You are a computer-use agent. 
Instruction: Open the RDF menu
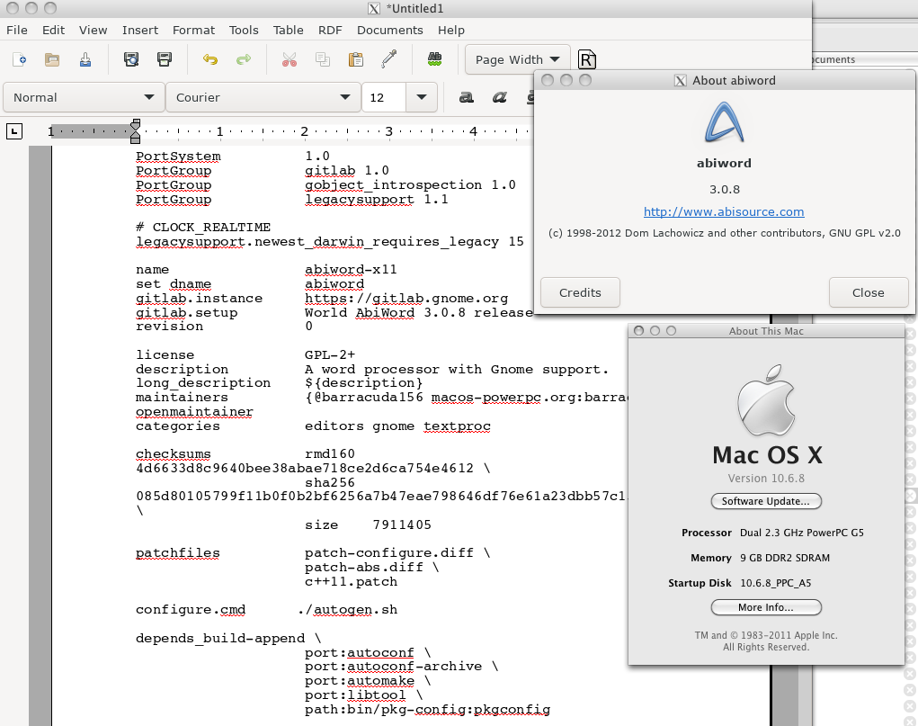330,30
